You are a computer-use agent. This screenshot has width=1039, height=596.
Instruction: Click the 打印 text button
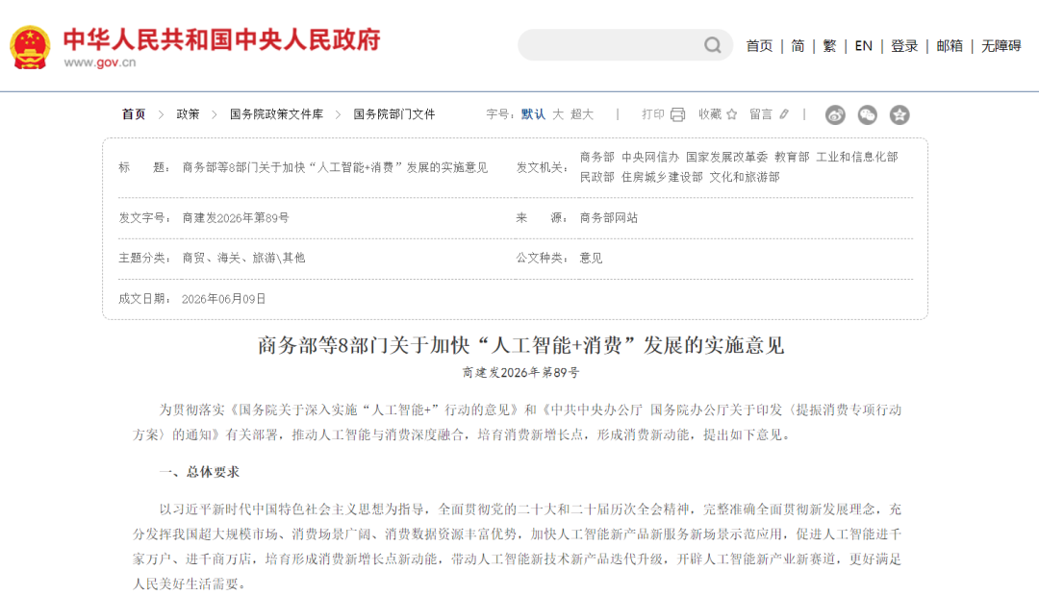pyautogui.click(x=652, y=114)
